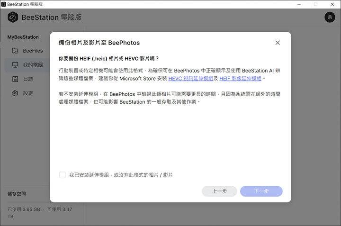Open the user avatar 余 menu
341x226 pixels.
pos(330,17)
